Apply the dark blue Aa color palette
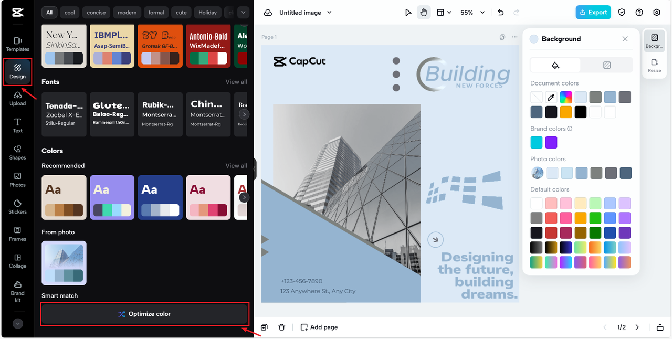672x339 pixels. click(160, 197)
